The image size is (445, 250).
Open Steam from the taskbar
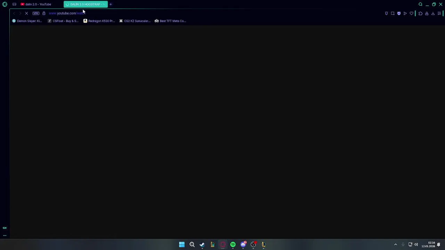[202, 244]
